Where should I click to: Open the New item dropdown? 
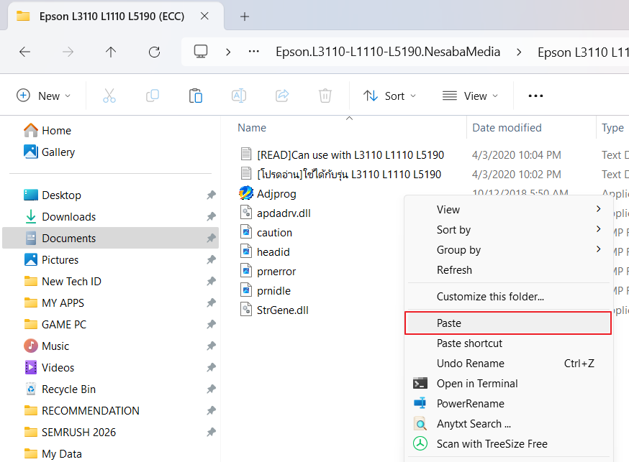click(44, 96)
